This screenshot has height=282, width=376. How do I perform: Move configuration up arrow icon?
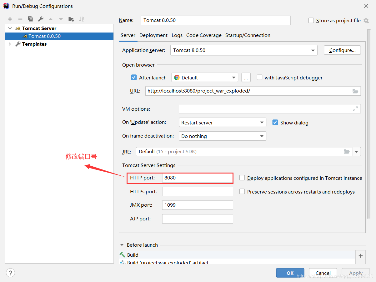[x=51, y=19]
